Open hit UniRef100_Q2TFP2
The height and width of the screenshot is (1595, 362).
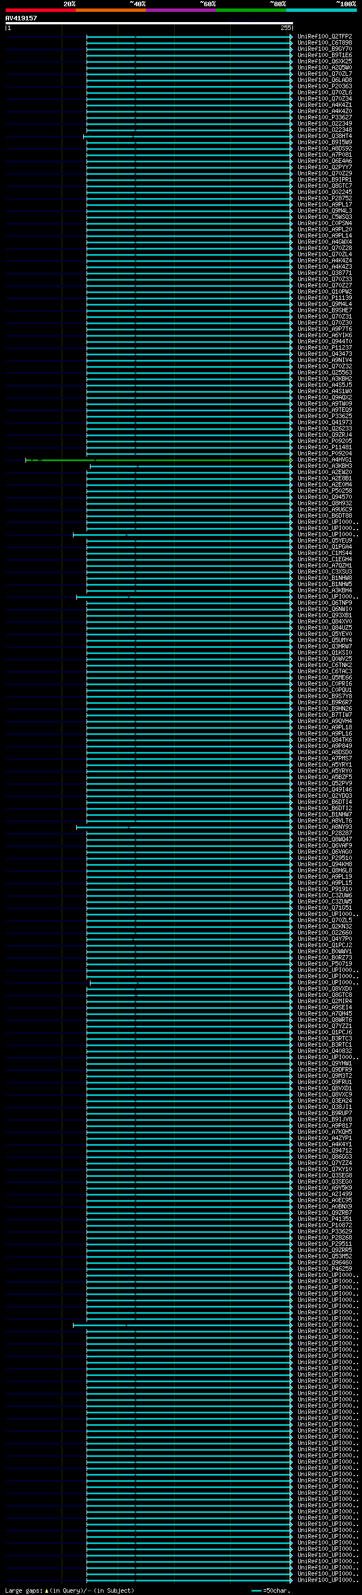click(x=325, y=37)
